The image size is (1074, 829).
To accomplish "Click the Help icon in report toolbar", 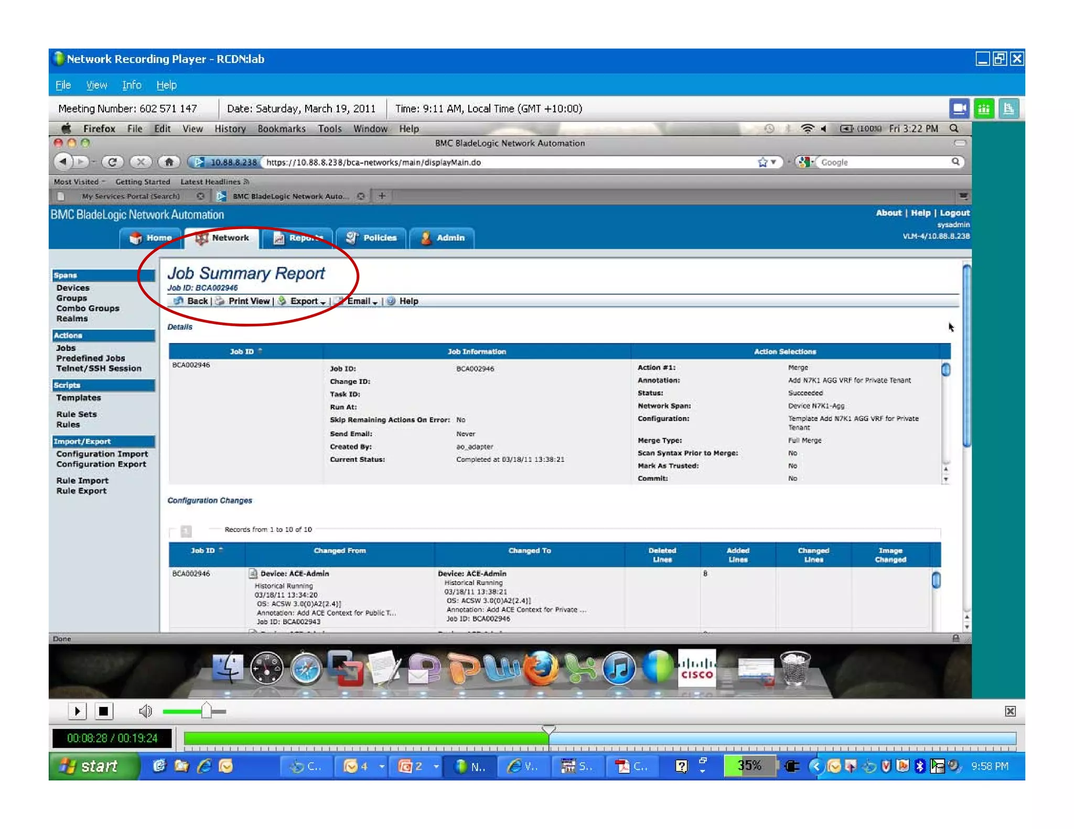I will (x=391, y=301).
